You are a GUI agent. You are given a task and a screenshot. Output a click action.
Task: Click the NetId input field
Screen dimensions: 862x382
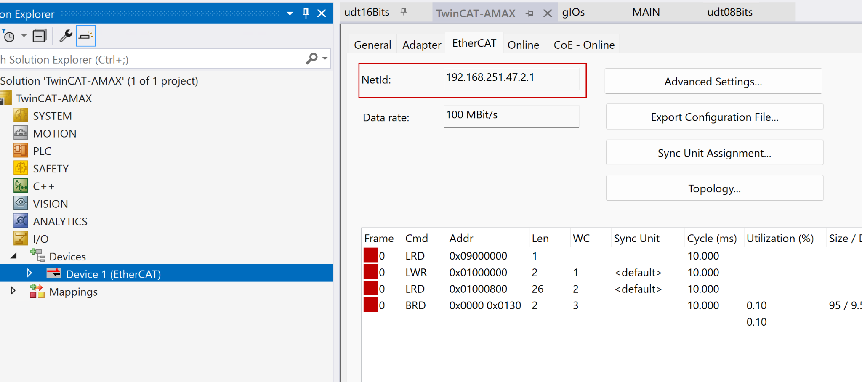tap(511, 78)
